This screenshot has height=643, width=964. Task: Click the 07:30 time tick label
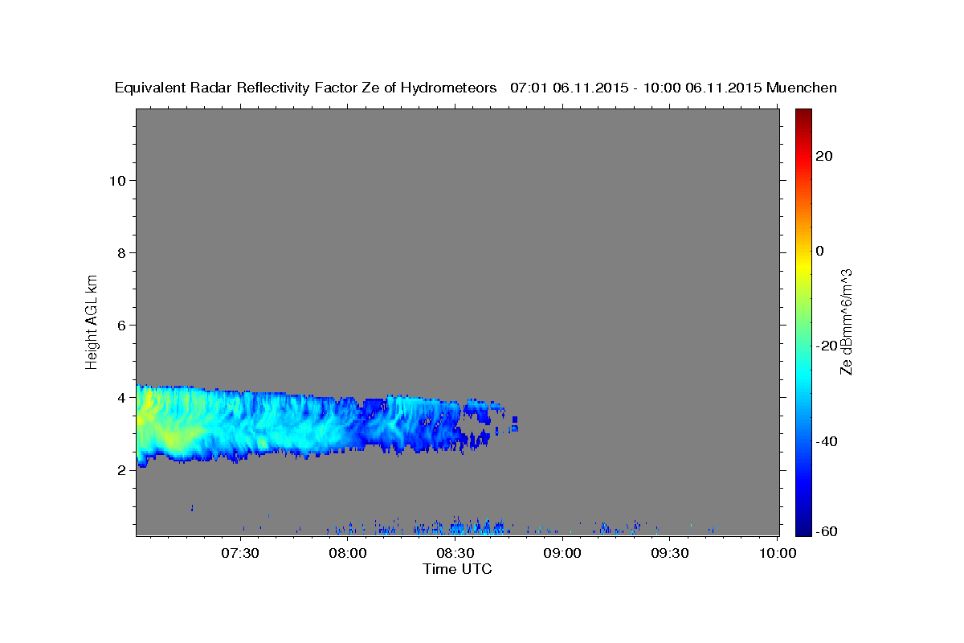point(240,554)
